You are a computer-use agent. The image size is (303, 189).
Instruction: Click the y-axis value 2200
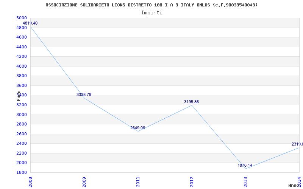click(x=22, y=153)
